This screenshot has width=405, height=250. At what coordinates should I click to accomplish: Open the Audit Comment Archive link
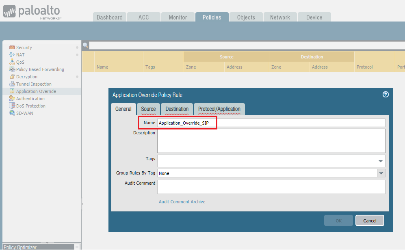(x=182, y=202)
